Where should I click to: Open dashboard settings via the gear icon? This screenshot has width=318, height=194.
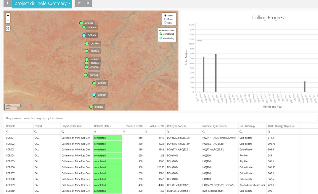point(87,4)
